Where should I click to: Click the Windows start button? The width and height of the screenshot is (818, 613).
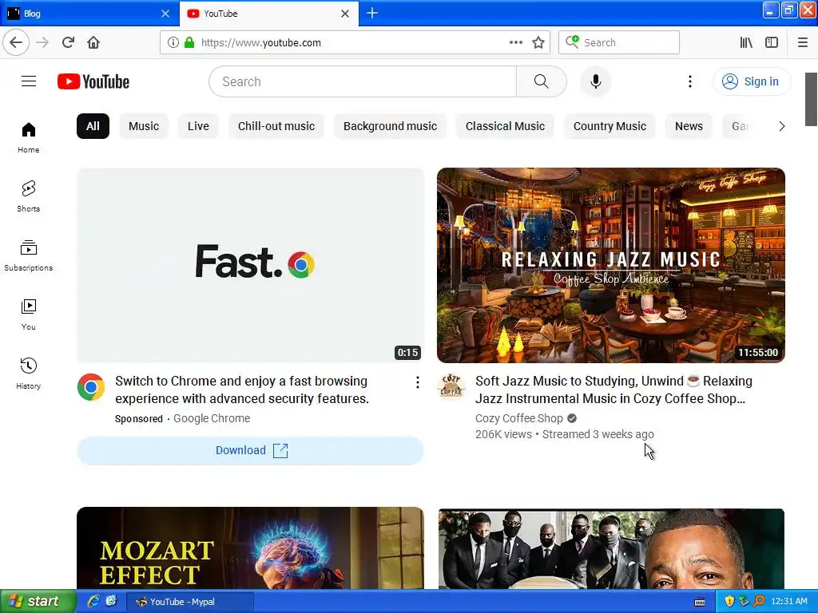coord(38,602)
